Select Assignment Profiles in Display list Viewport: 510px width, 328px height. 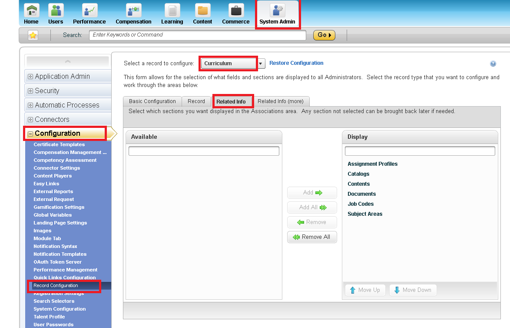tap(372, 164)
